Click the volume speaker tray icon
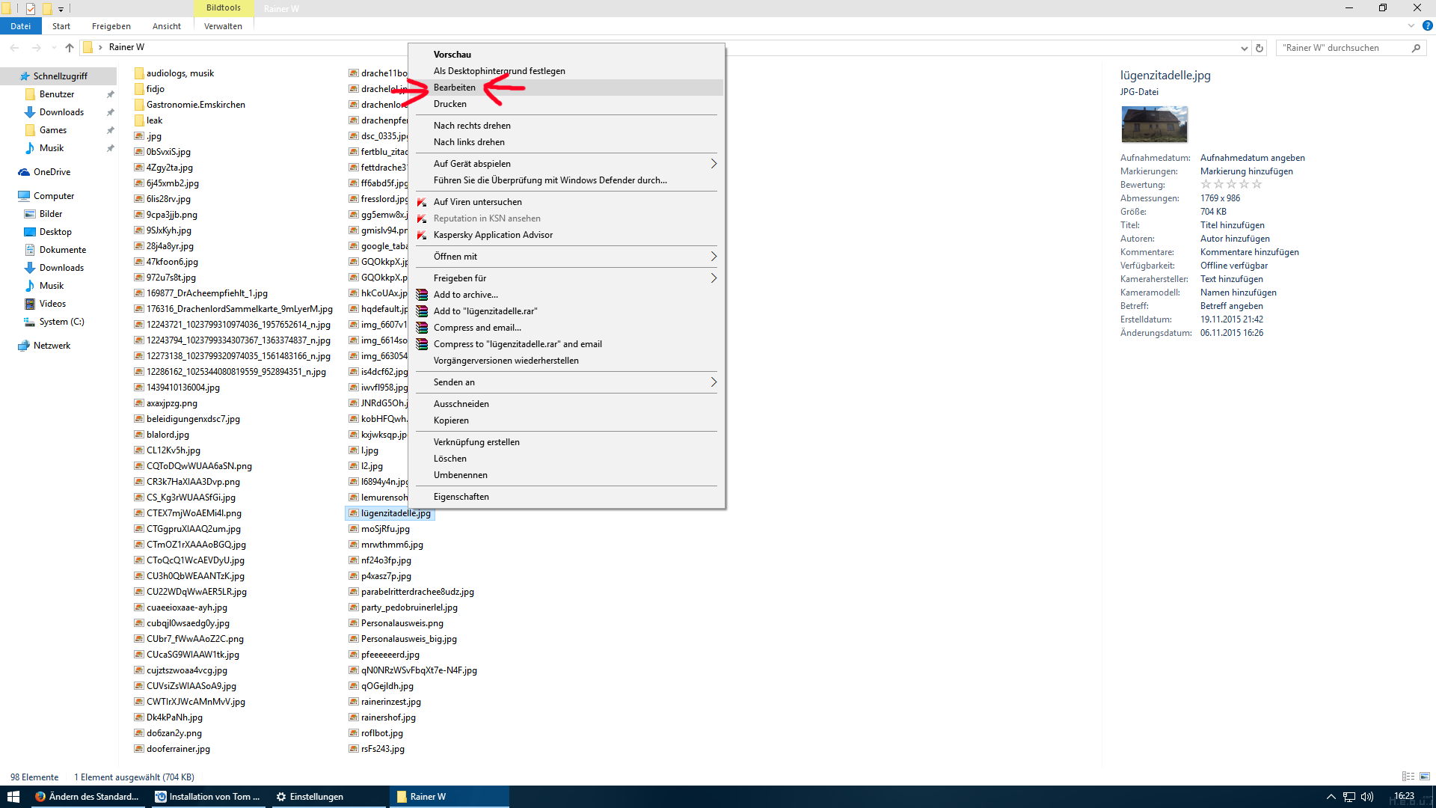Screen dimensions: 1436x808 click(1367, 797)
